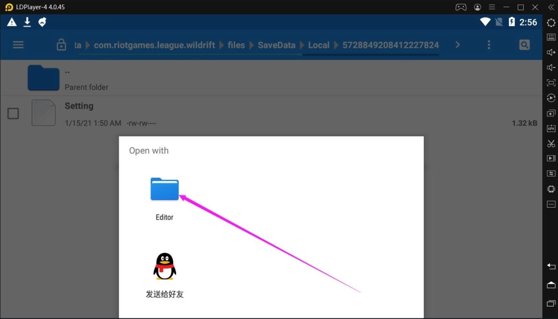Open the three-dot overflow menu
Viewport: 558px width, 319px height.
(x=489, y=45)
